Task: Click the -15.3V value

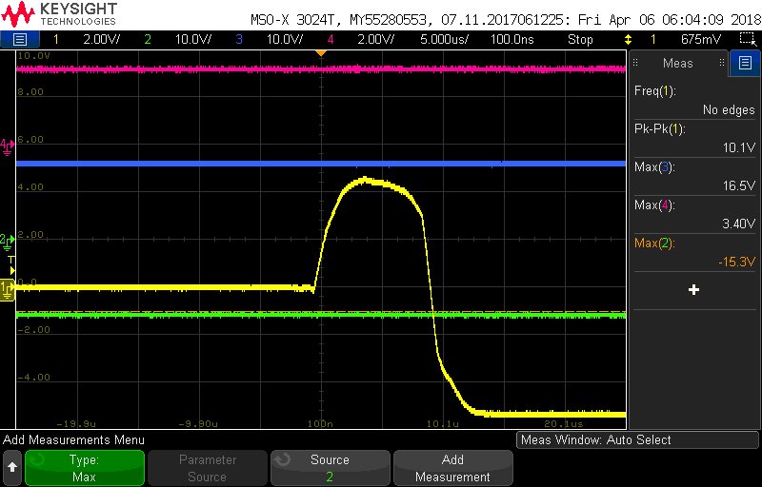Action: click(736, 262)
